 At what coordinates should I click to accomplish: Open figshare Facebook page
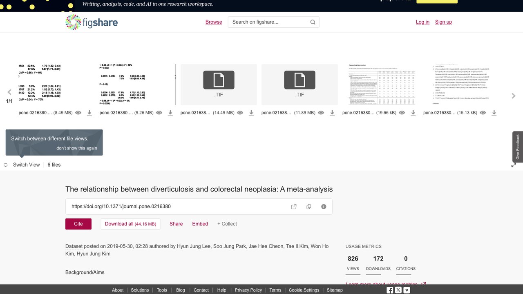click(x=390, y=290)
